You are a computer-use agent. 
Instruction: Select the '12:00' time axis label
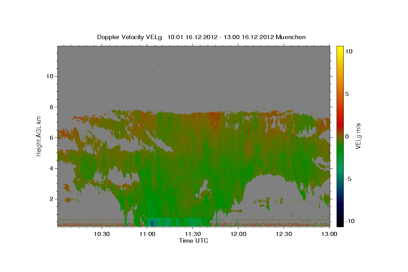click(x=239, y=234)
